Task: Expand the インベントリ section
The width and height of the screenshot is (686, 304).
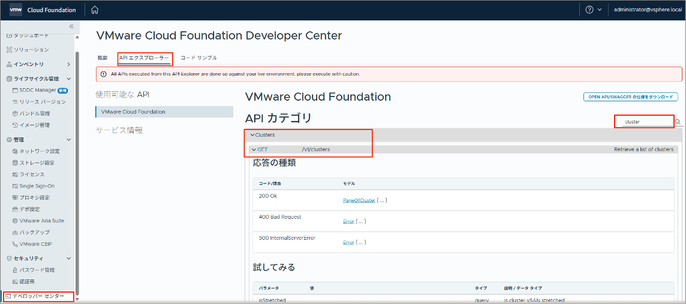Action: (x=38, y=64)
